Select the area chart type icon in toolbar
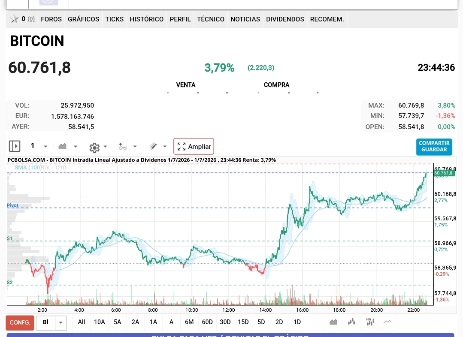The width and height of the screenshot is (463, 337). pyautogui.click(x=63, y=146)
